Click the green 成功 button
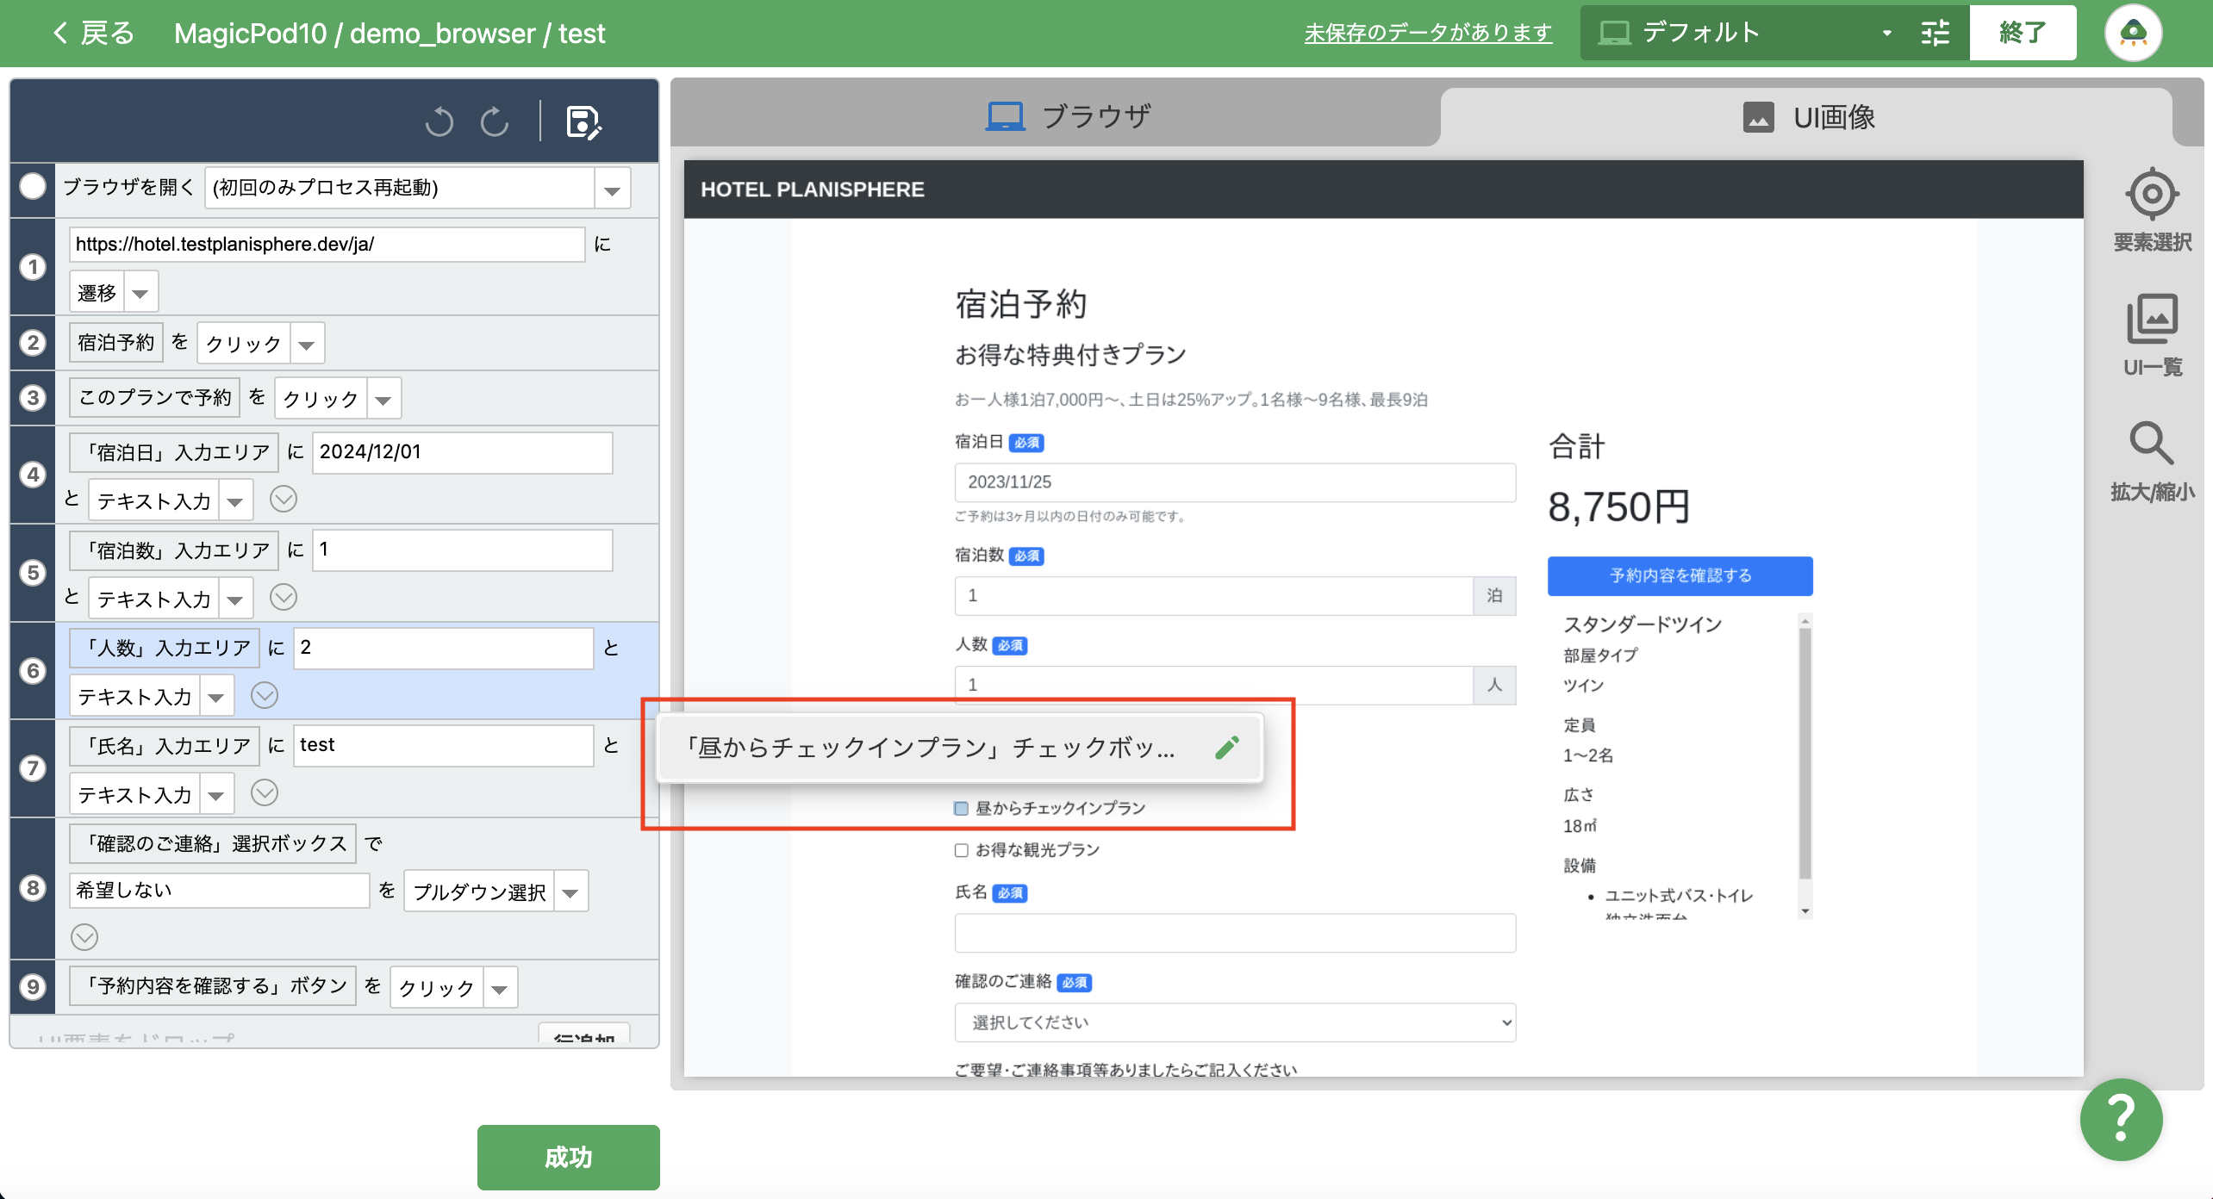2213x1199 pixels. click(569, 1157)
